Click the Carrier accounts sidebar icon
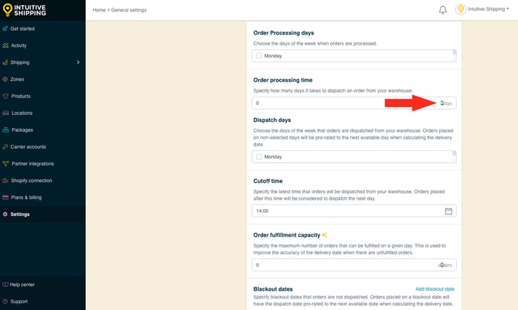 (5, 147)
